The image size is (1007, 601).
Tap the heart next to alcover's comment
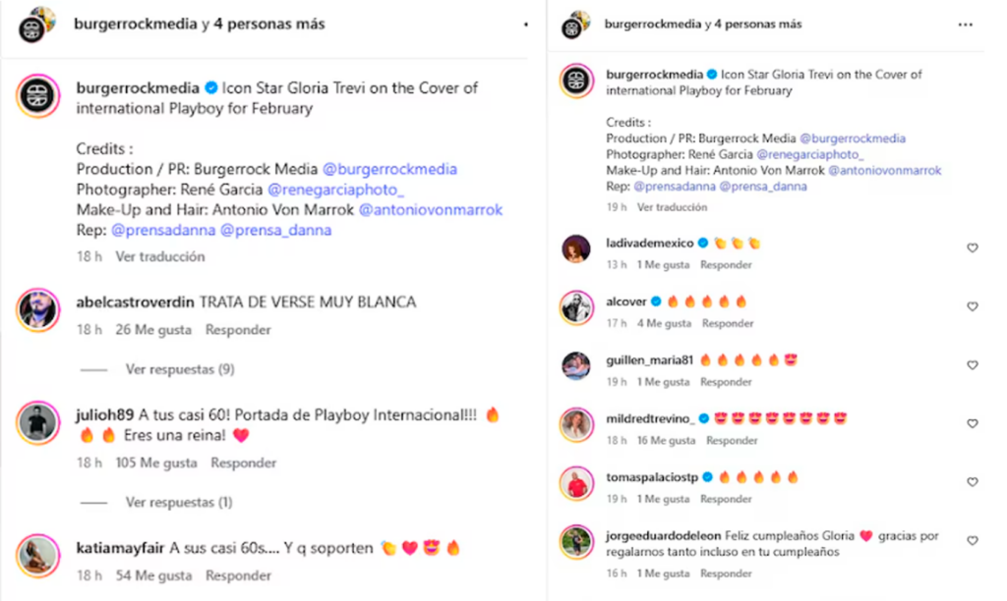[x=973, y=306]
